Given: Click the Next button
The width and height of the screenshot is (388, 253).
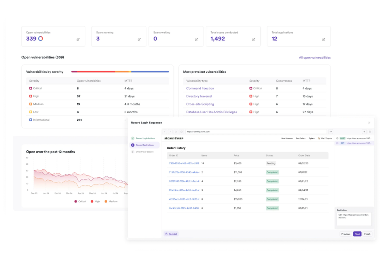Looking at the screenshot, I should coord(357,234).
